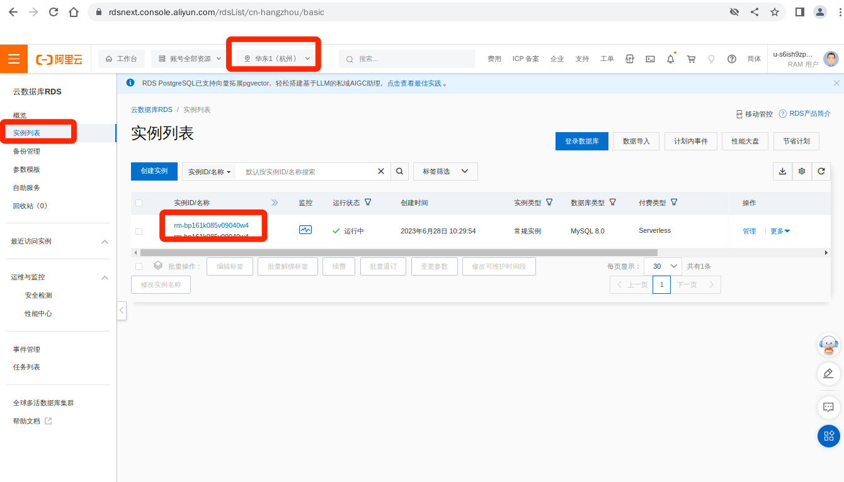The height and width of the screenshot is (482, 844).
Task: Tick the checkbox for instance rm-bp161k085v09040w4
Action: point(139,231)
